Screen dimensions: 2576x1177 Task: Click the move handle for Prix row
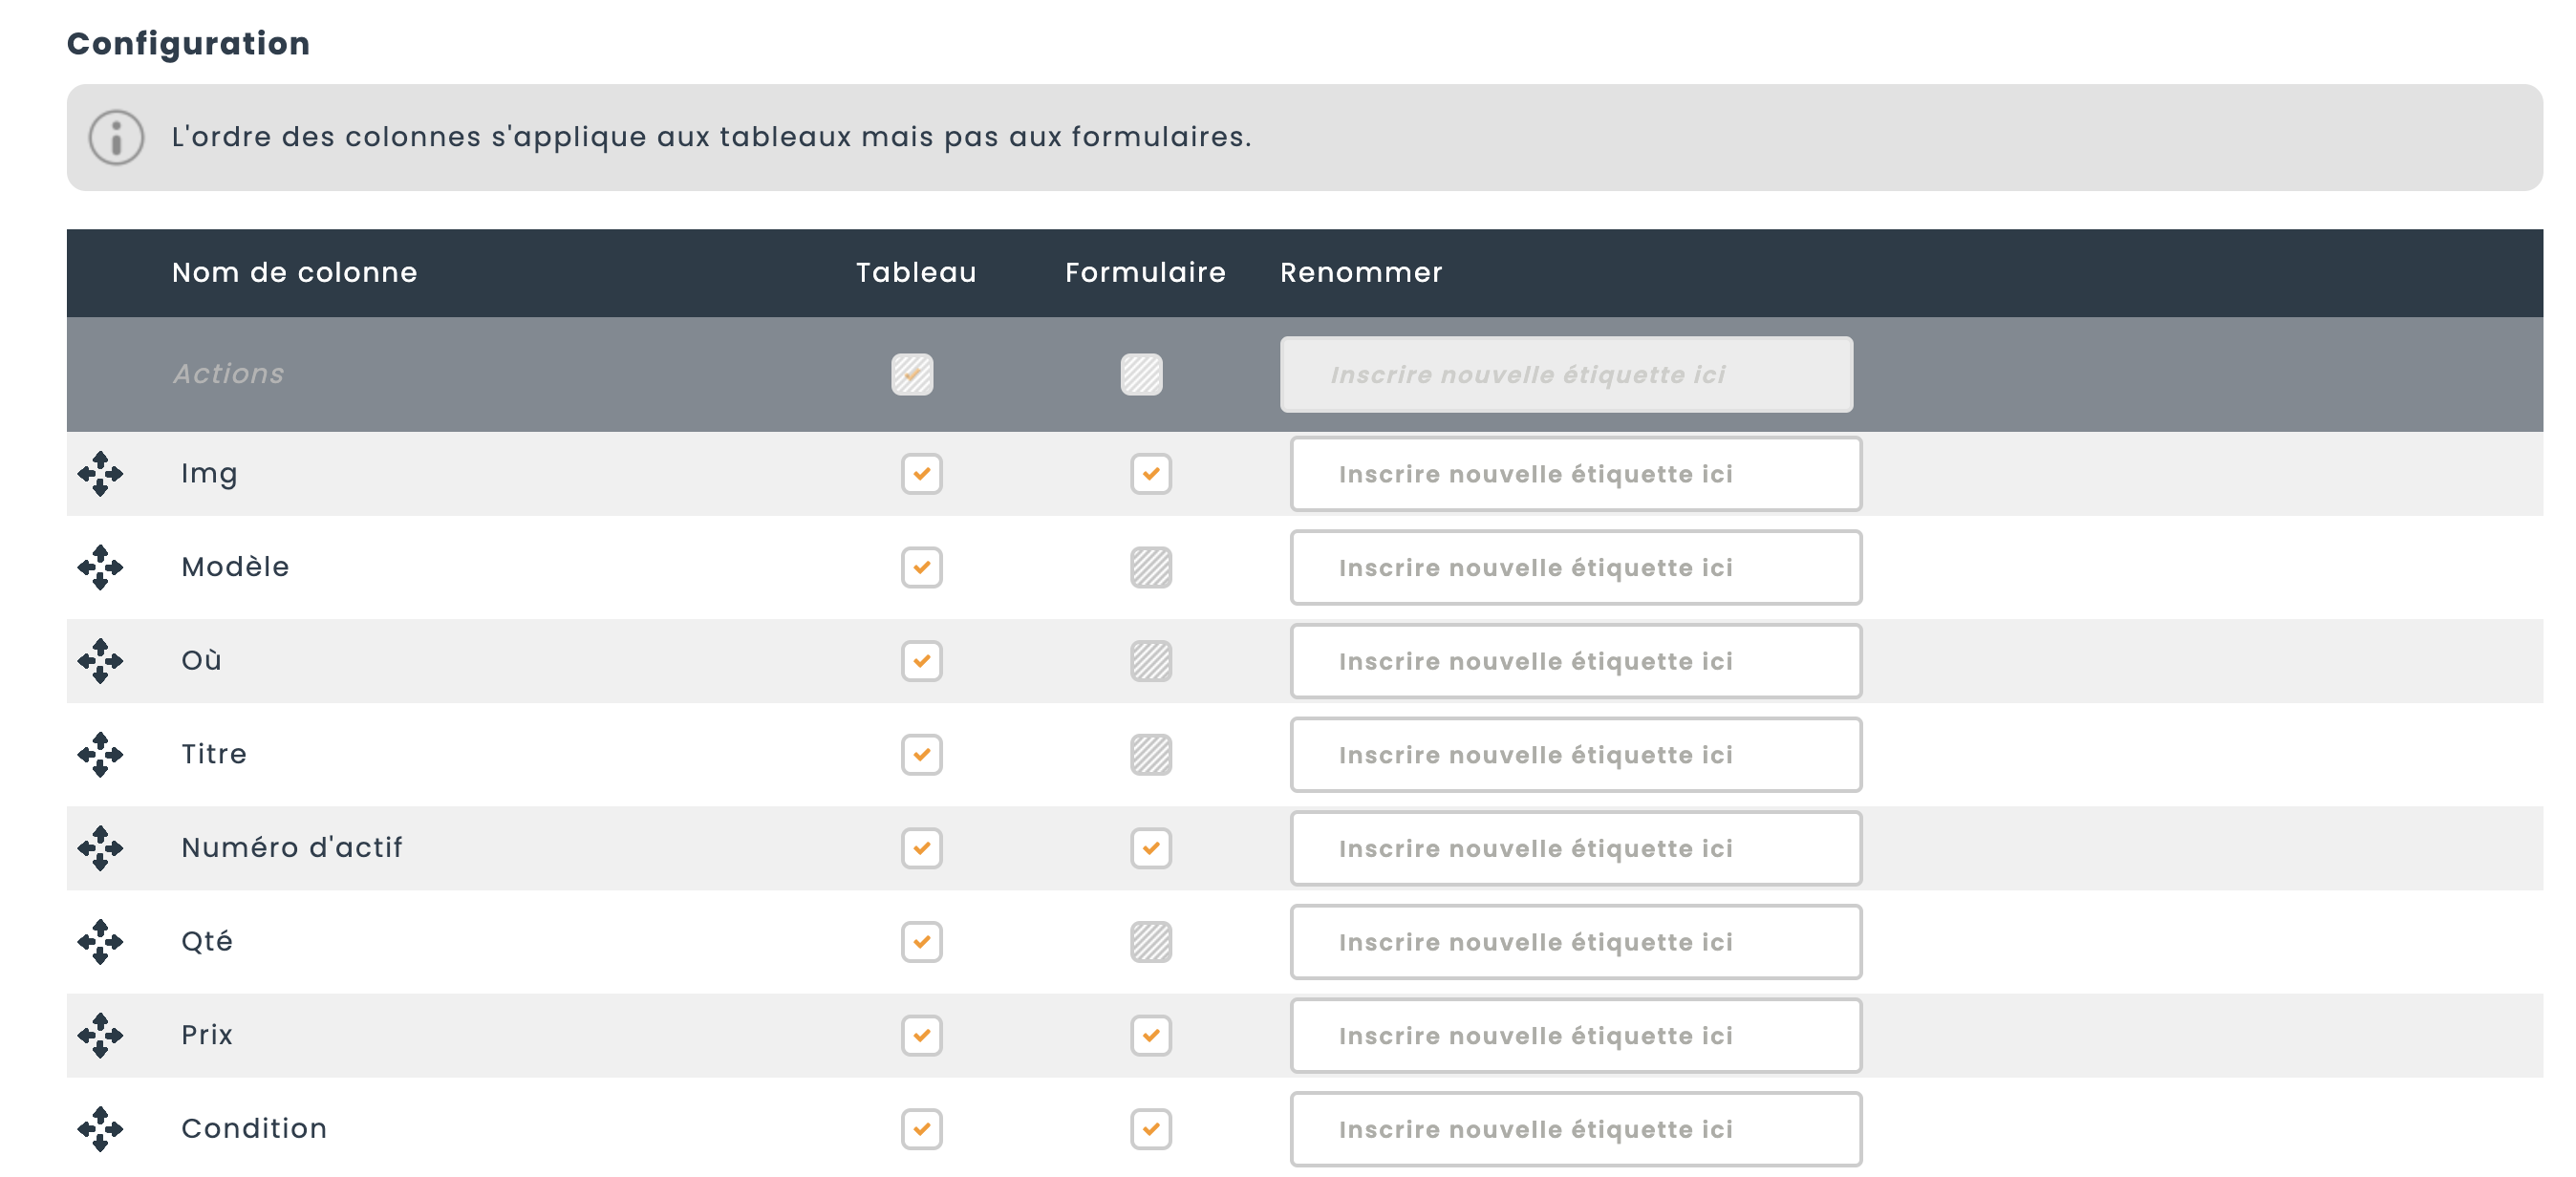100,1035
